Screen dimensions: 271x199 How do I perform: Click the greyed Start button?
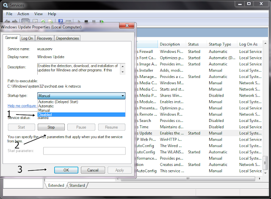click(22, 127)
